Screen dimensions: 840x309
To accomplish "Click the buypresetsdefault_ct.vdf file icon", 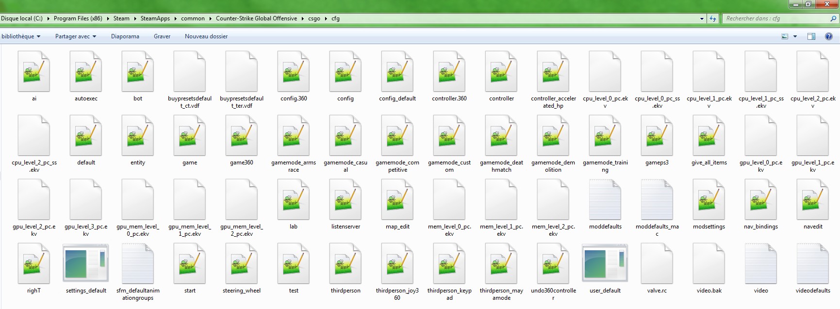I will pyautogui.click(x=190, y=71).
